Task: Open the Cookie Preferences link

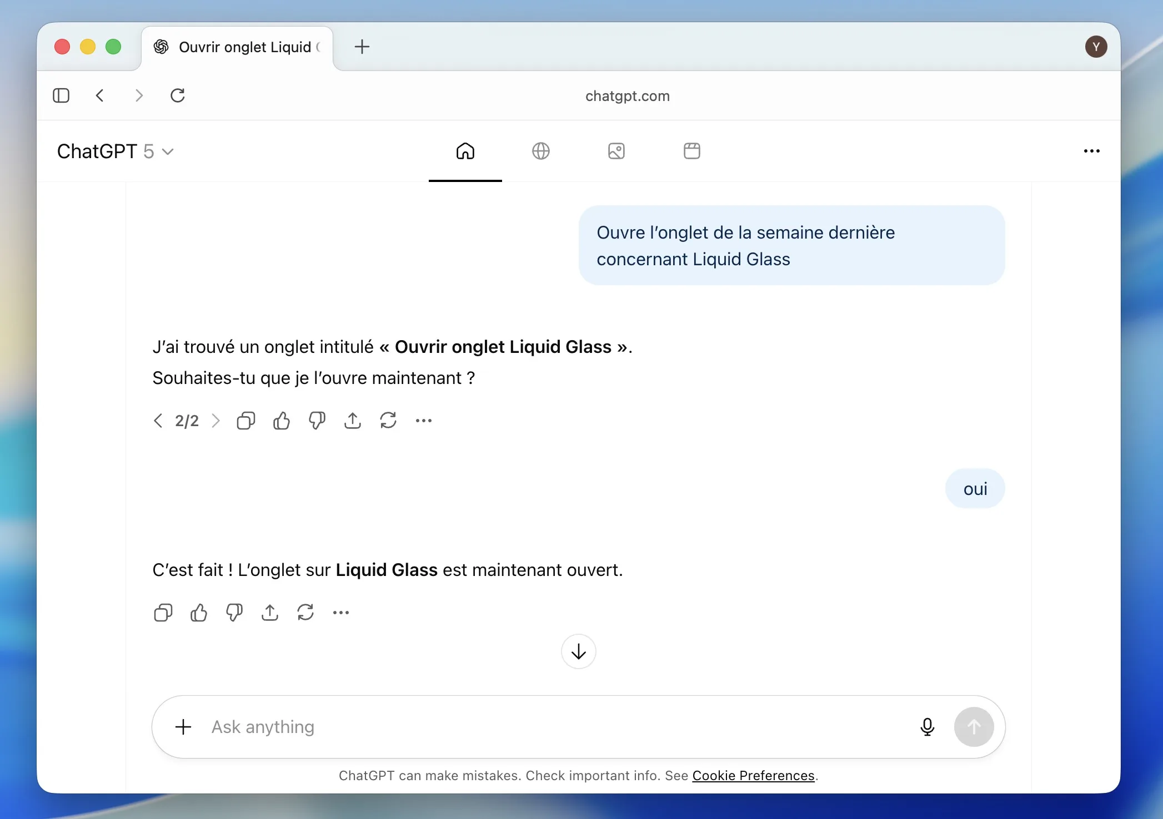Action: click(754, 776)
